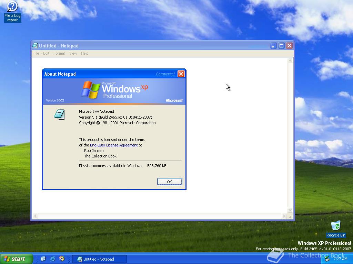Launch Internet Explorer from Quick Launch
Image resolution: width=353 pixels, height=264 pixels.
pyautogui.click(x=52, y=259)
